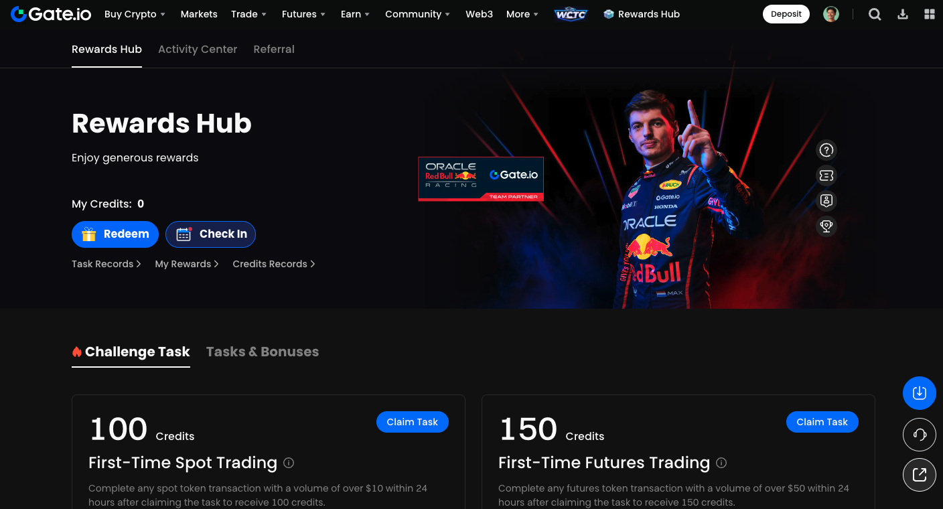Screen dimensions: 943x509
Task: Open the apps grid icon
Action: (x=929, y=14)
